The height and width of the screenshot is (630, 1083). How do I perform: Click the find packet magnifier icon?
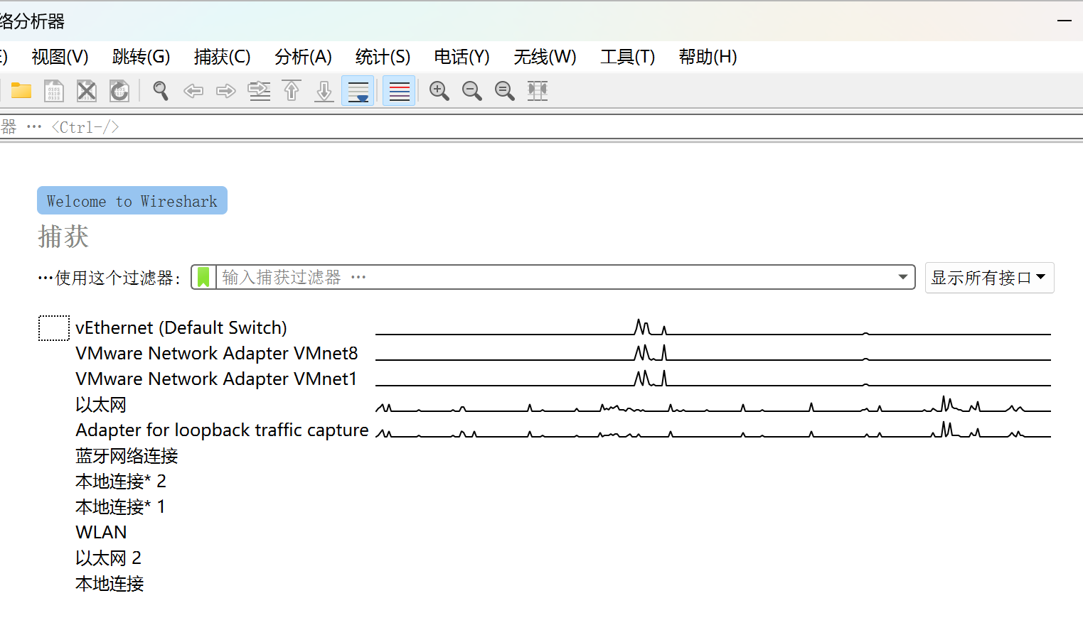pyautogui.click(x=161, y=91)
